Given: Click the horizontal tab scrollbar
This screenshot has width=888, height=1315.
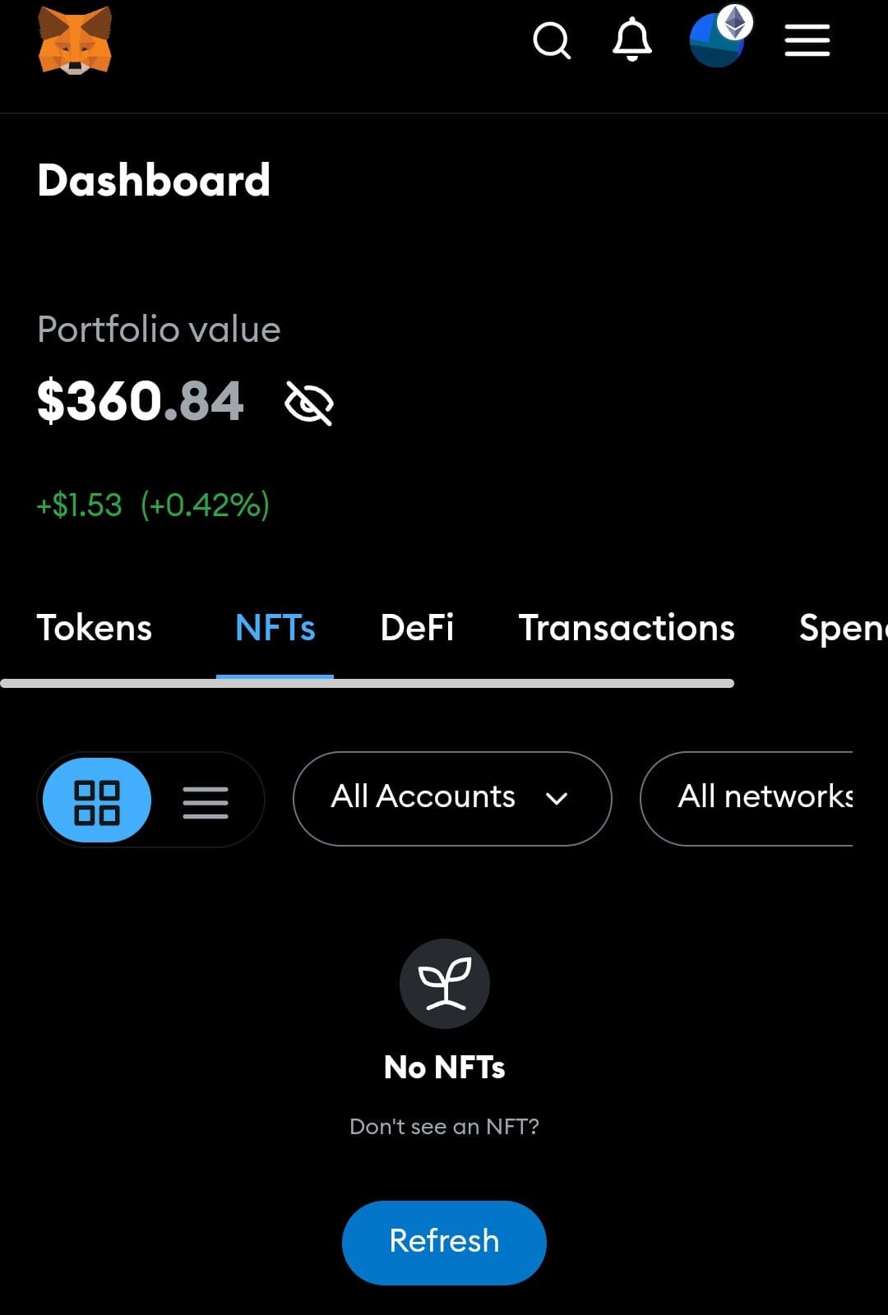Looking at the screenshot, I should coord(367,683).
